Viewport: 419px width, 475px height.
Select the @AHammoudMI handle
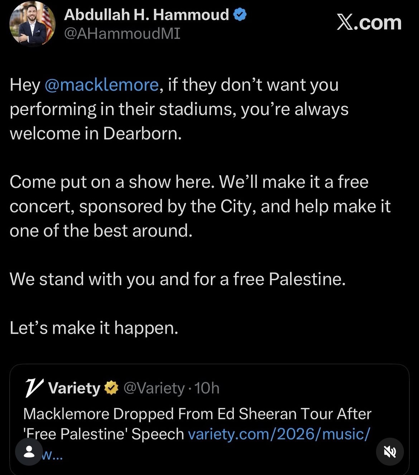(x=122, y=34)
